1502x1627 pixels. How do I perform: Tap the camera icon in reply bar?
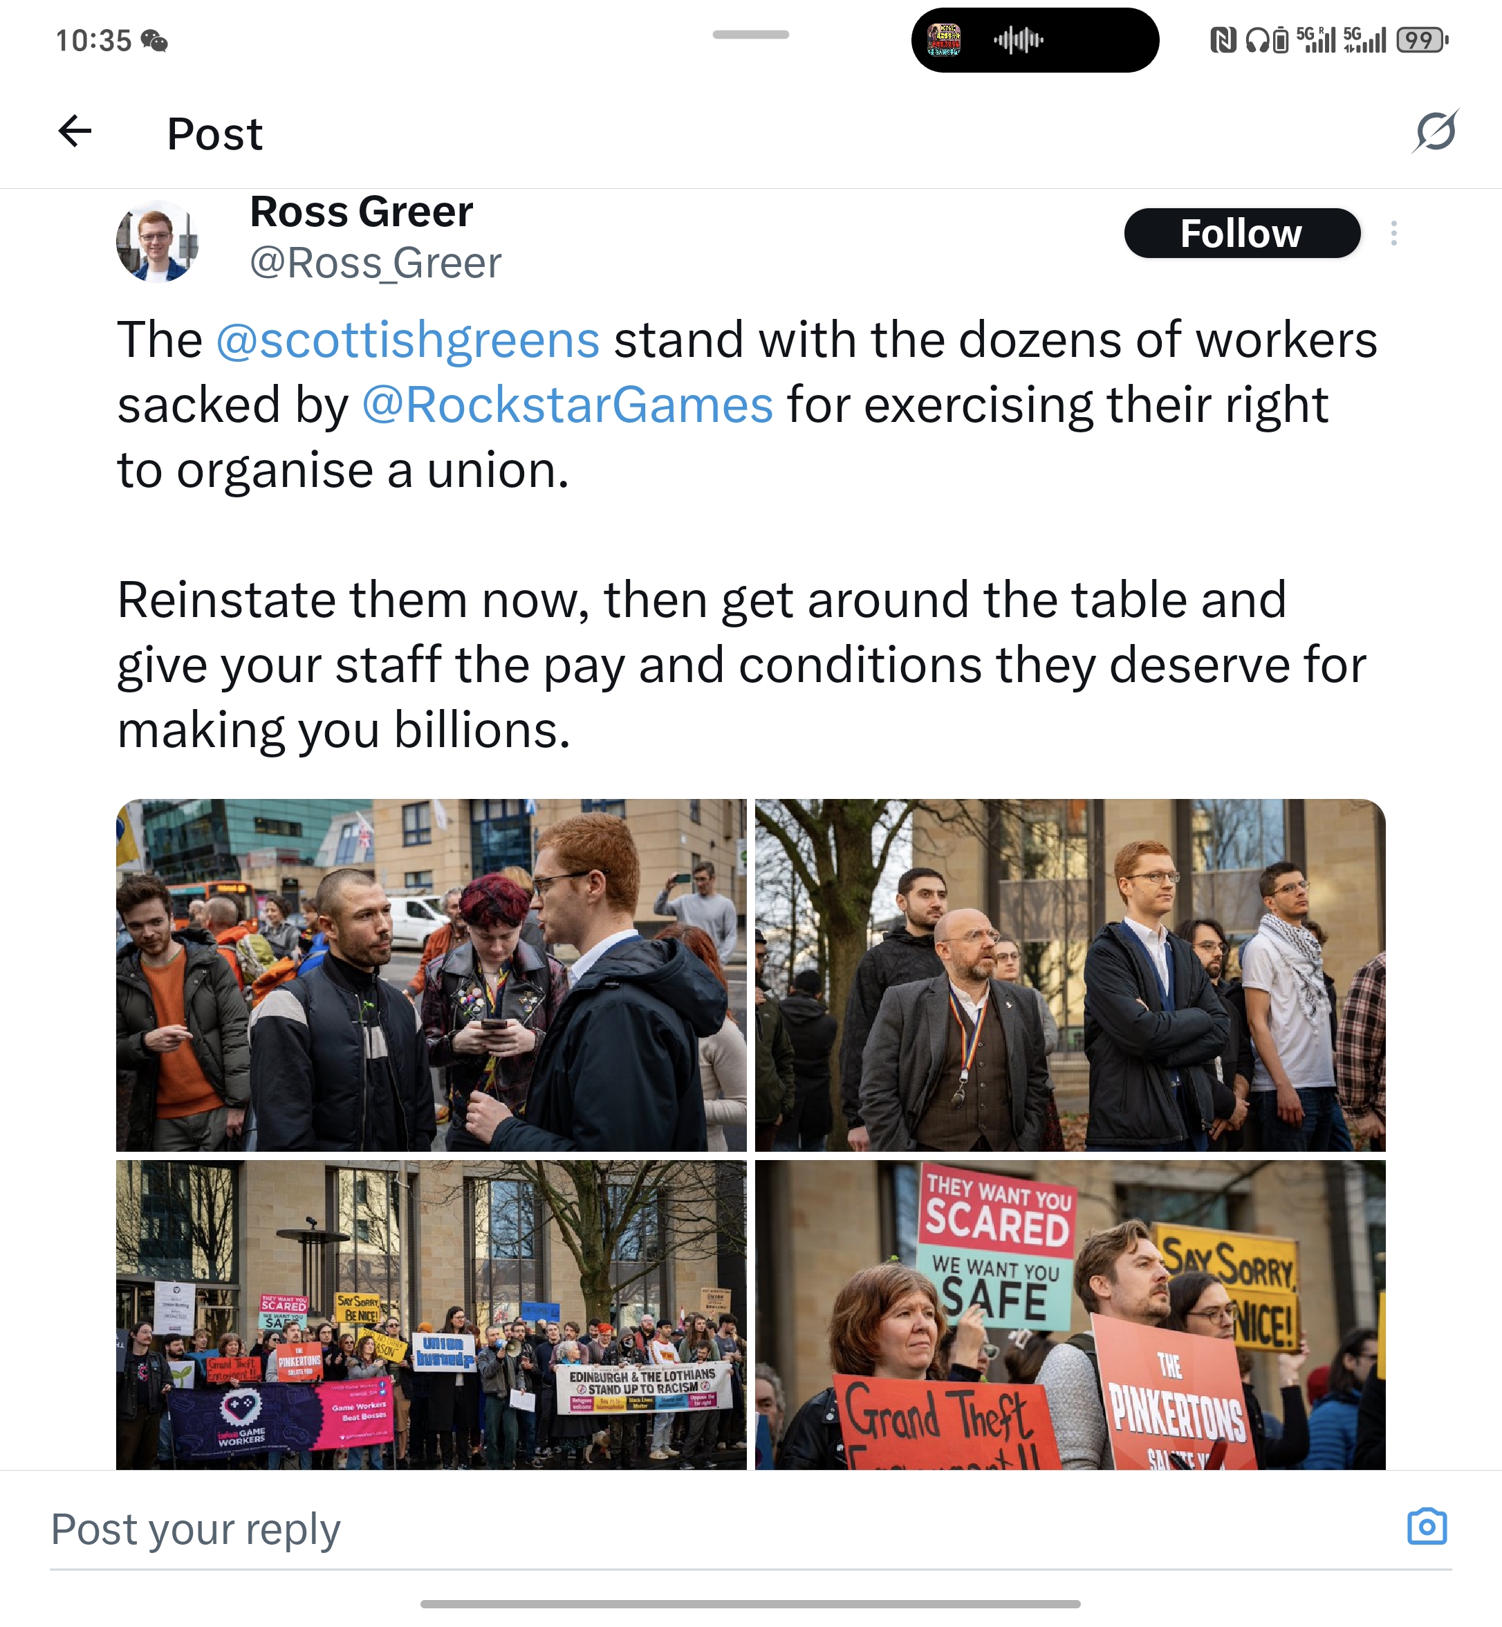[1427, 1526]
